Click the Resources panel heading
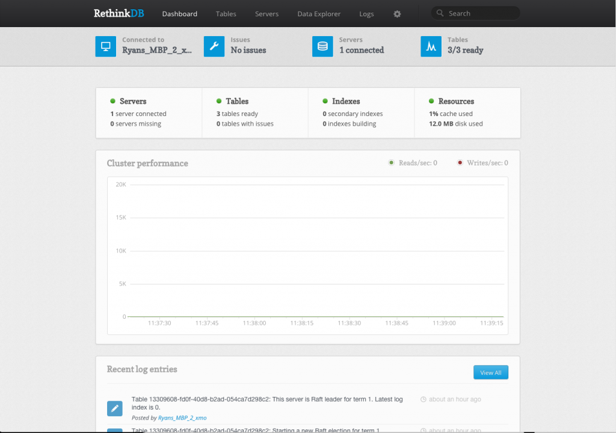This screenshot has width=616, height=433. [x=456, y=102]
